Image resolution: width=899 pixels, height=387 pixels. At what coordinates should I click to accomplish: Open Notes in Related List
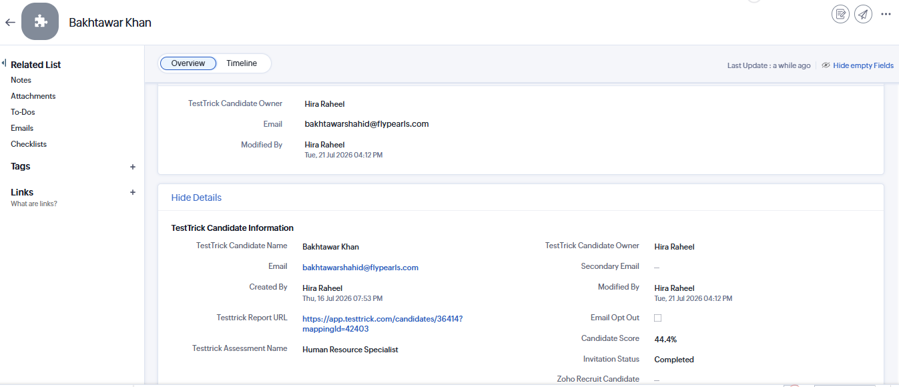[21, 80]
